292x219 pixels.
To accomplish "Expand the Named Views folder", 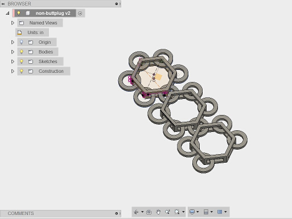I will click(13, 23).
